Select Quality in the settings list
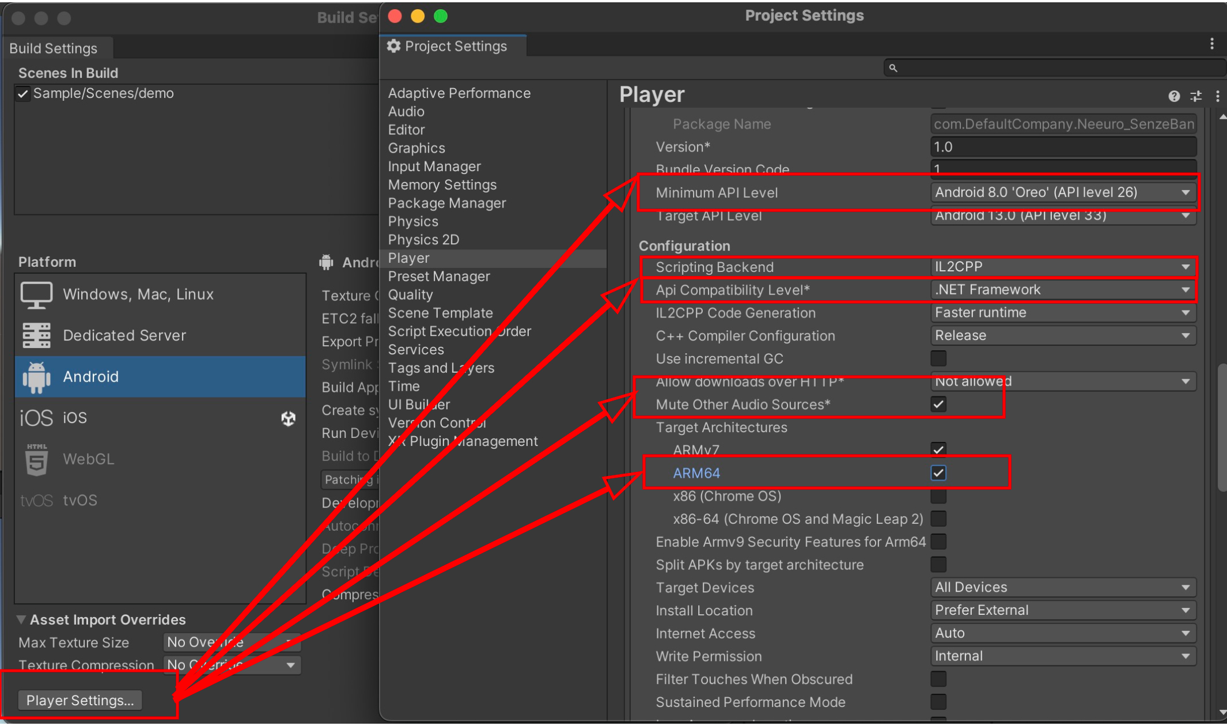Image resolution: width=1227 pixels, height=726 pixels. [x=410, y=294]
